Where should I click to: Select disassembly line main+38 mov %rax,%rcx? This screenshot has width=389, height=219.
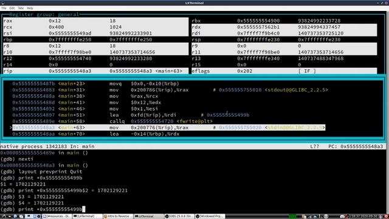(x=85, y=96)
